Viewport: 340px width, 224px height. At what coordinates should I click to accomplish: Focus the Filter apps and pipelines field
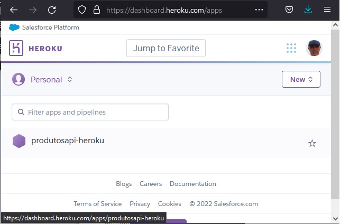90,112
